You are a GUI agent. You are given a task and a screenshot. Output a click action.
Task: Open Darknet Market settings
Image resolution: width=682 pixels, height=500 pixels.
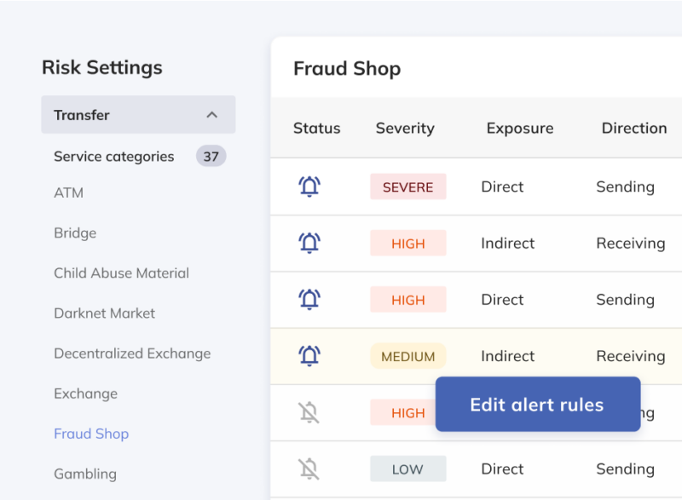click(104, 313)
